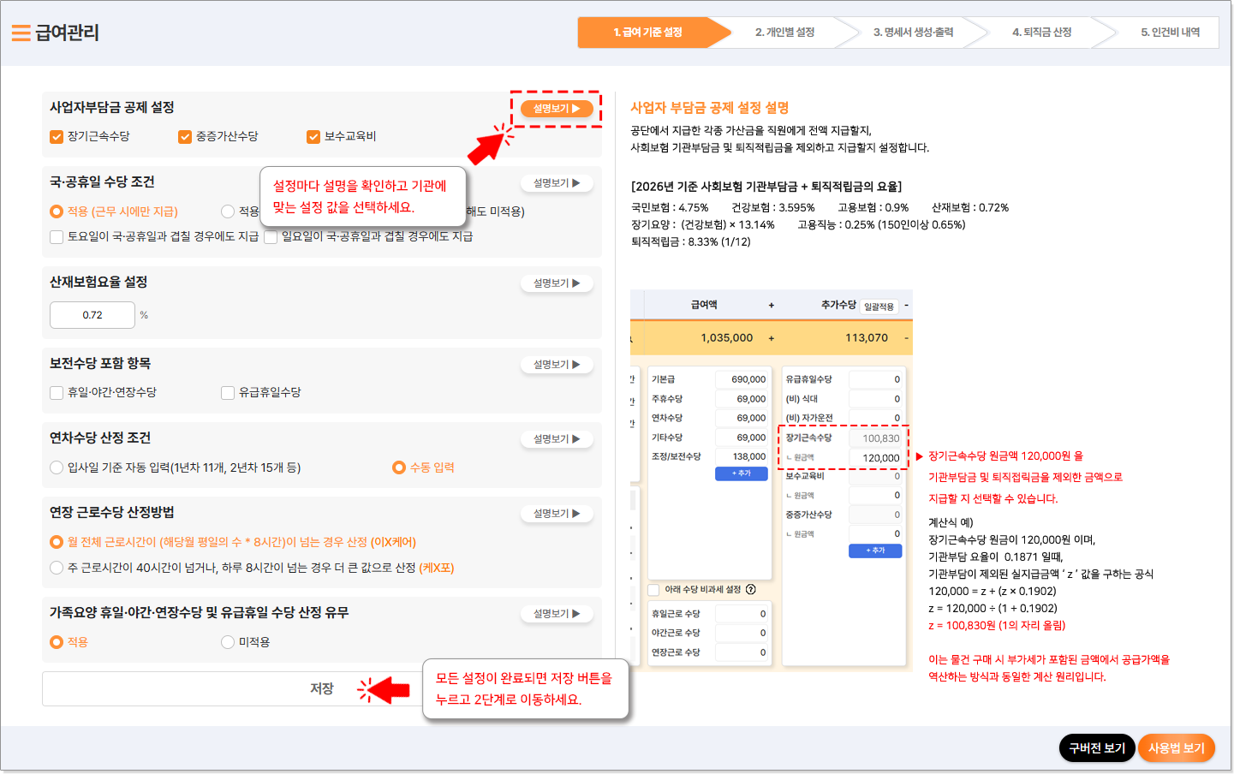1234x774 pixels.
Task: Uncheck the 보수교육비 checkbox
Action: point(313,137)
